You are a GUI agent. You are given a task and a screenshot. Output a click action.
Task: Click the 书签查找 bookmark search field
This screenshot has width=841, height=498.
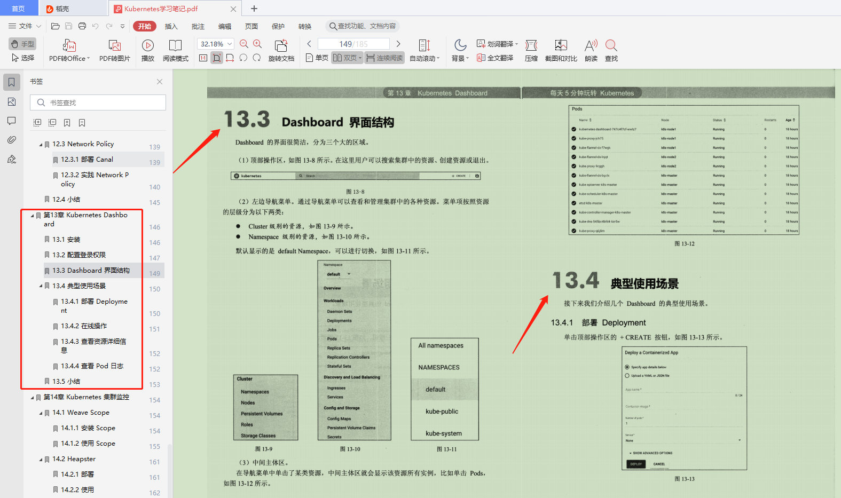click(98, 102)
